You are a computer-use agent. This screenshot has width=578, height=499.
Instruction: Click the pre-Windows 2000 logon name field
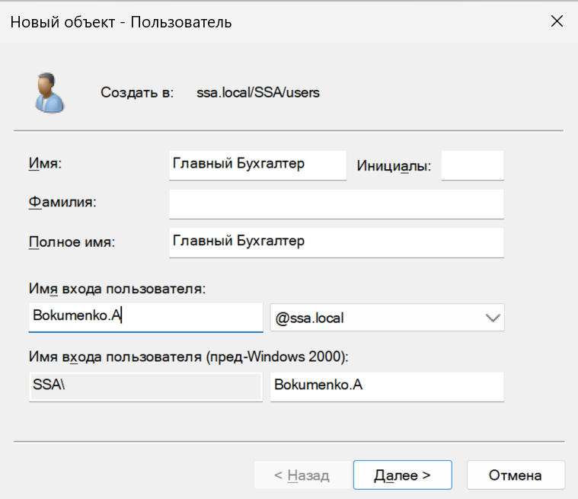[387, 386]
